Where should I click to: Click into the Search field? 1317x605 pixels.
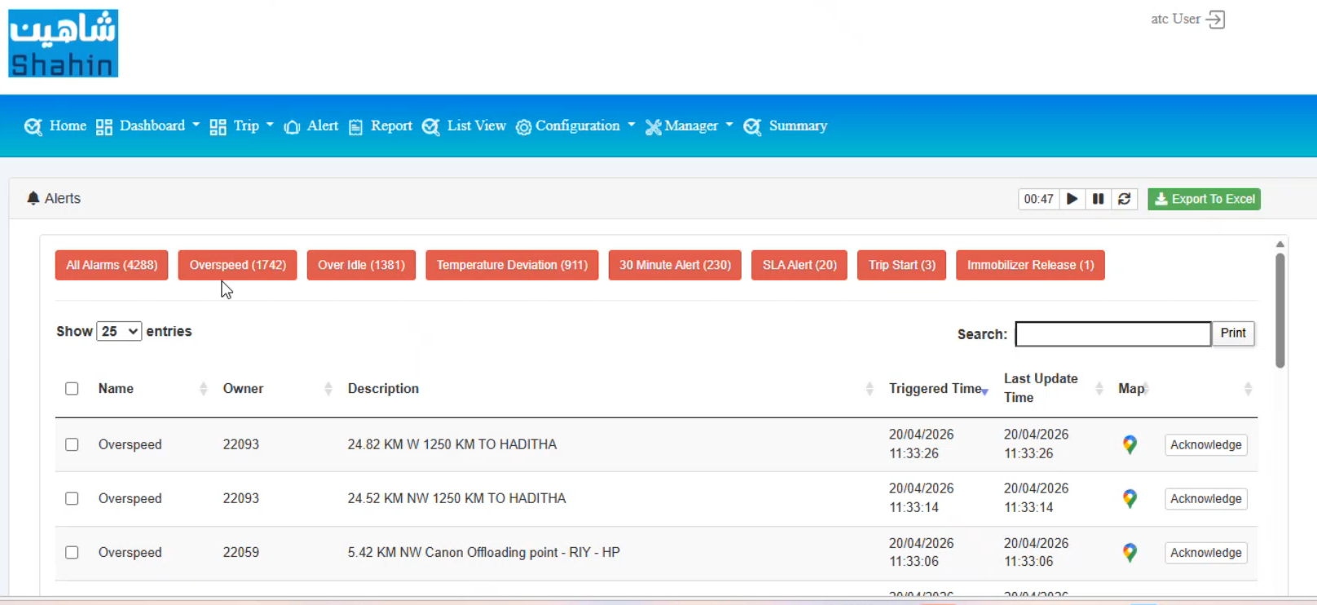[1113, 333]
